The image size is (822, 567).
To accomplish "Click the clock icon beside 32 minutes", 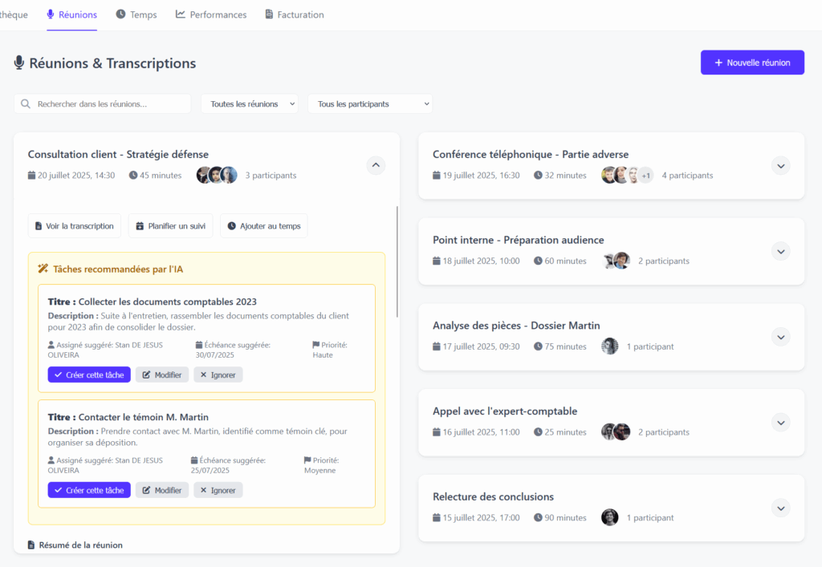I will [x=538, y=176].
